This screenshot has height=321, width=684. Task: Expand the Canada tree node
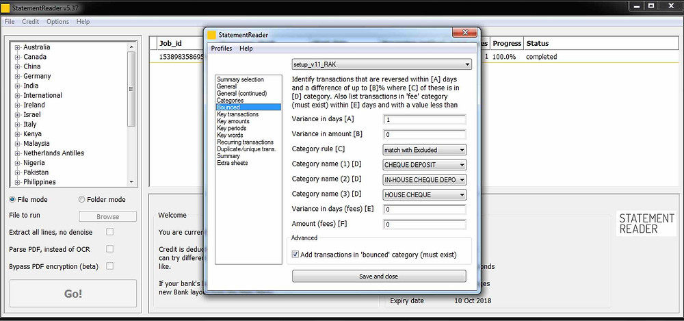click(18, 57)
